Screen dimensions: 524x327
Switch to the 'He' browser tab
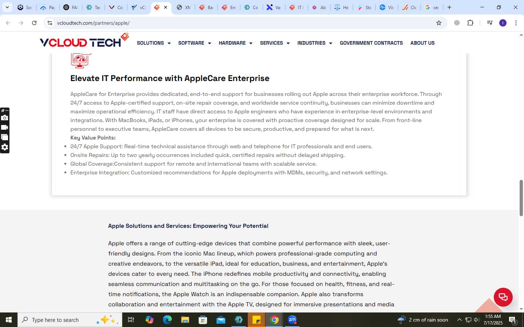342,7
